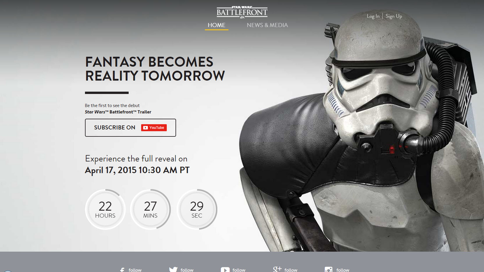The height and width of the screenshot is (272, 484).
Task: Click the Instagram camera icon
Action: pos(329,270)
